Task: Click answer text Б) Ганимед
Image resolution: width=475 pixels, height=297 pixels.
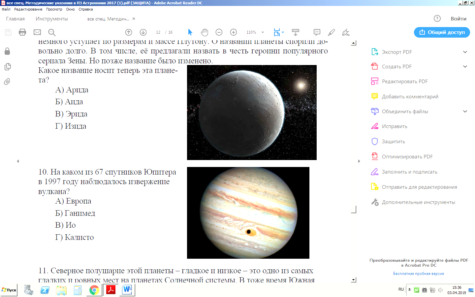Action: [75, 213]
